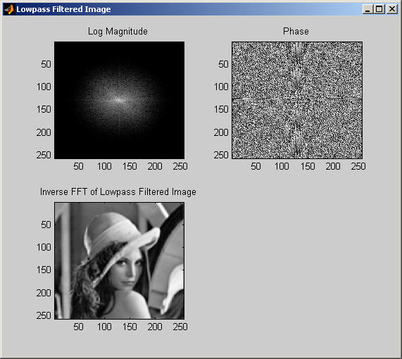Select the "Phase" plot title

click(x=296, y=31)
